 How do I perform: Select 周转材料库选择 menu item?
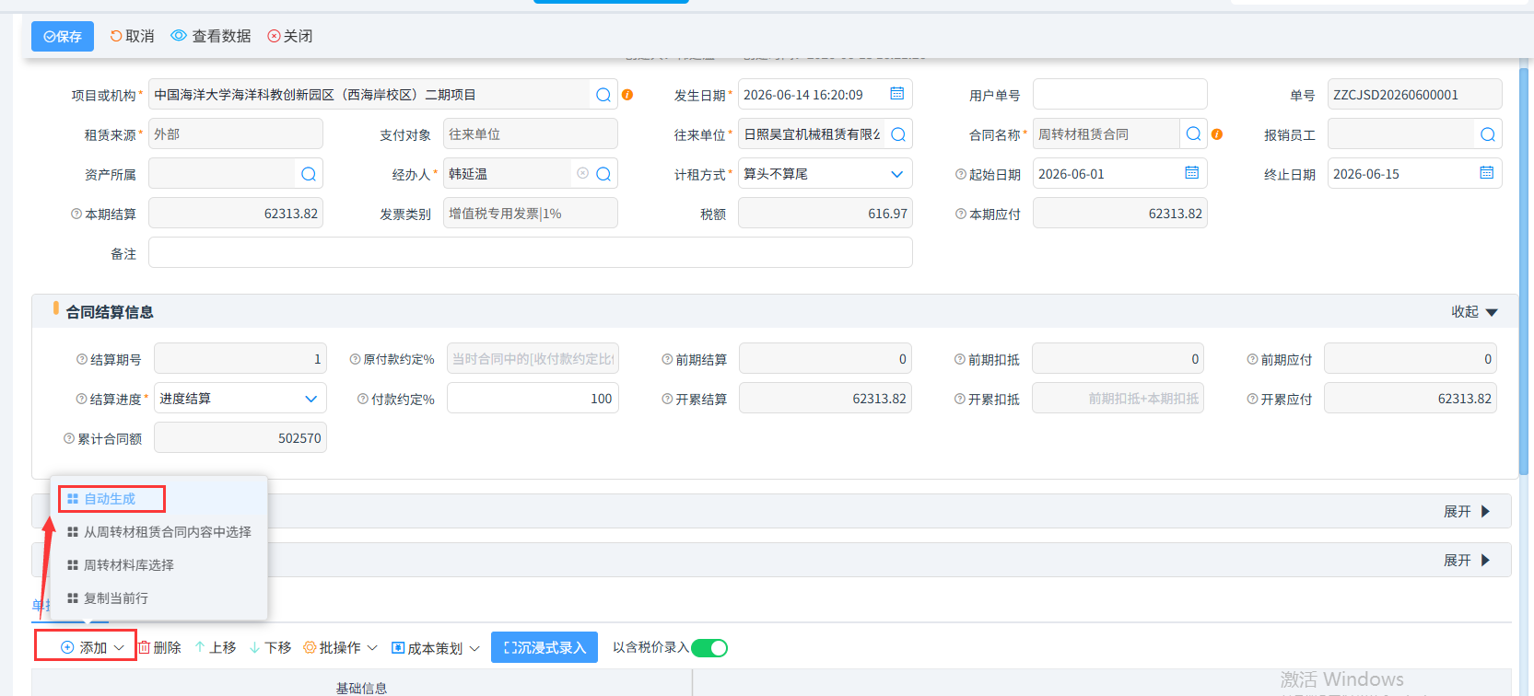(x=158, y=565)
